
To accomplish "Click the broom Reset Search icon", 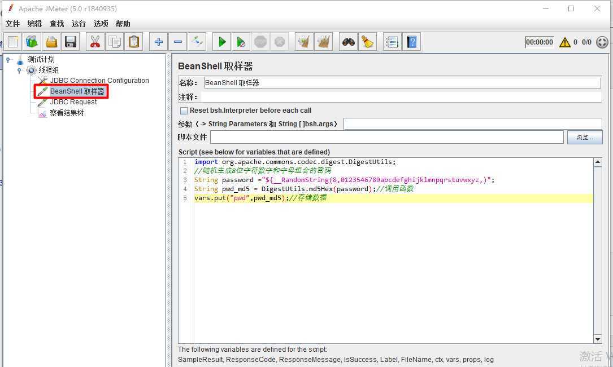I will coord(368,42).
